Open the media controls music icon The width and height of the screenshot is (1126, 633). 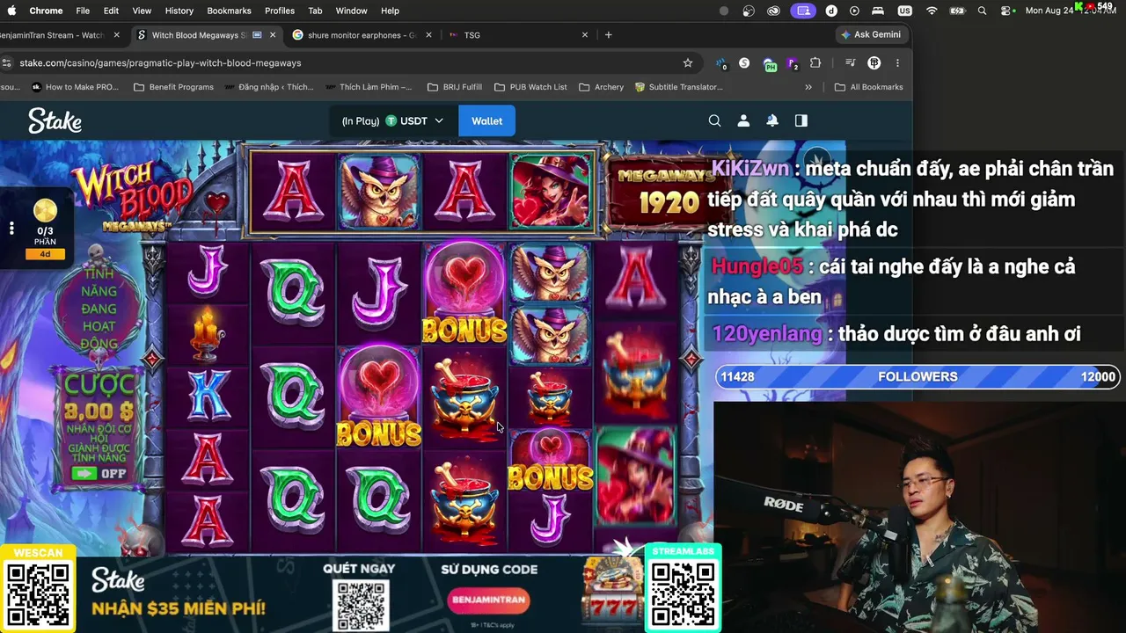click(850, 62)
